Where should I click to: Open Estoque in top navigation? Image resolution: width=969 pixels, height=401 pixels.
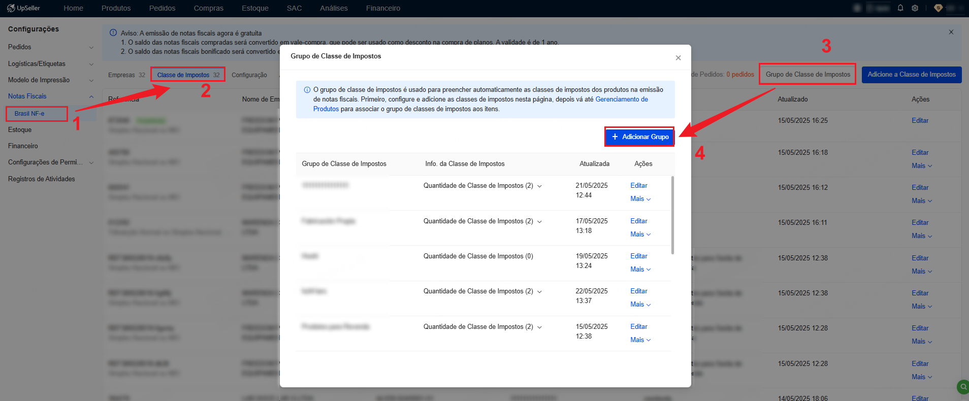[x=255, y=8]
